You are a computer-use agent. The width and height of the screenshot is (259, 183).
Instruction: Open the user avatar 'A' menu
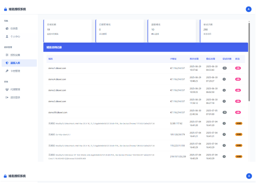click(x=248, y=9)
